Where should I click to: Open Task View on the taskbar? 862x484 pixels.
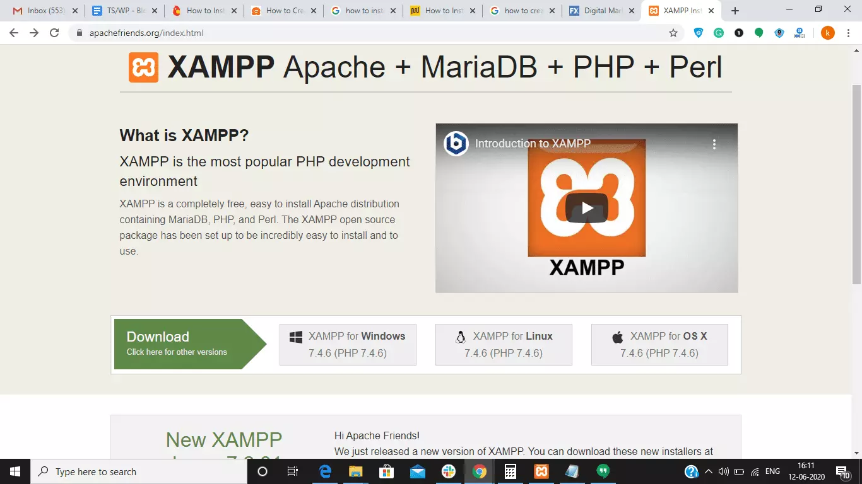293,471
